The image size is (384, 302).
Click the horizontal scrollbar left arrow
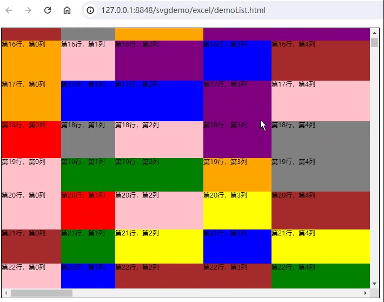pos(6,293)
